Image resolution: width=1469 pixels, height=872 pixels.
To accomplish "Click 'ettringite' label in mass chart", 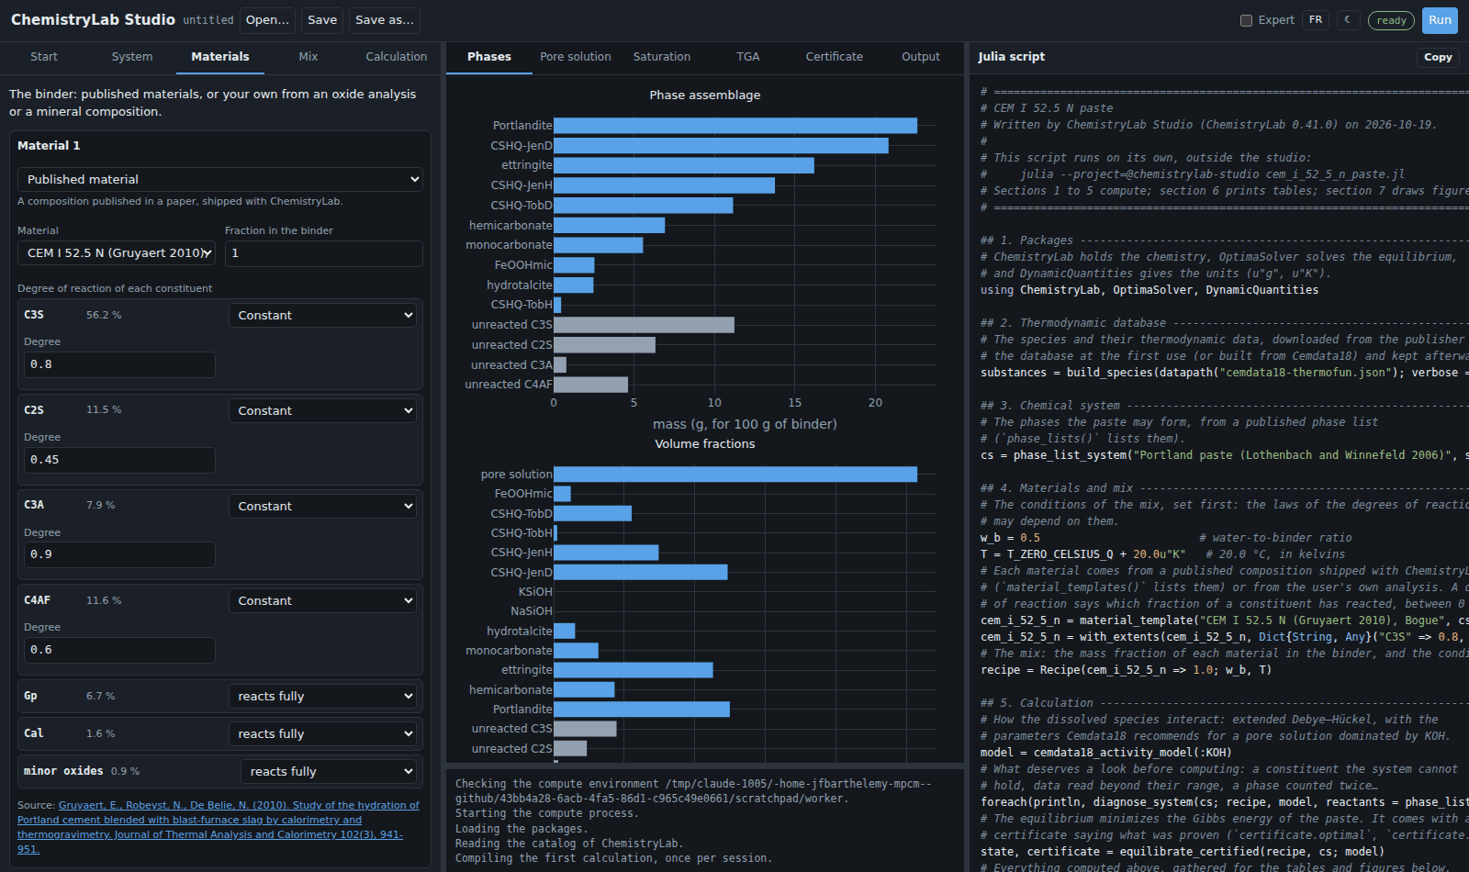I will 527,165.
